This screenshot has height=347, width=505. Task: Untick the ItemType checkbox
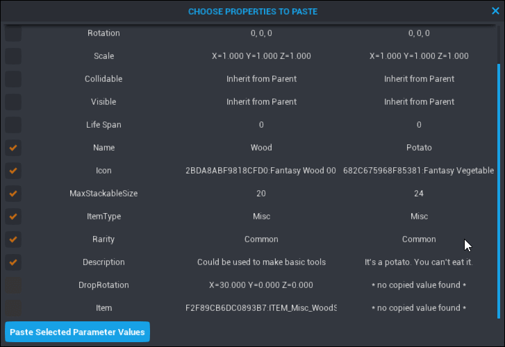13,217
